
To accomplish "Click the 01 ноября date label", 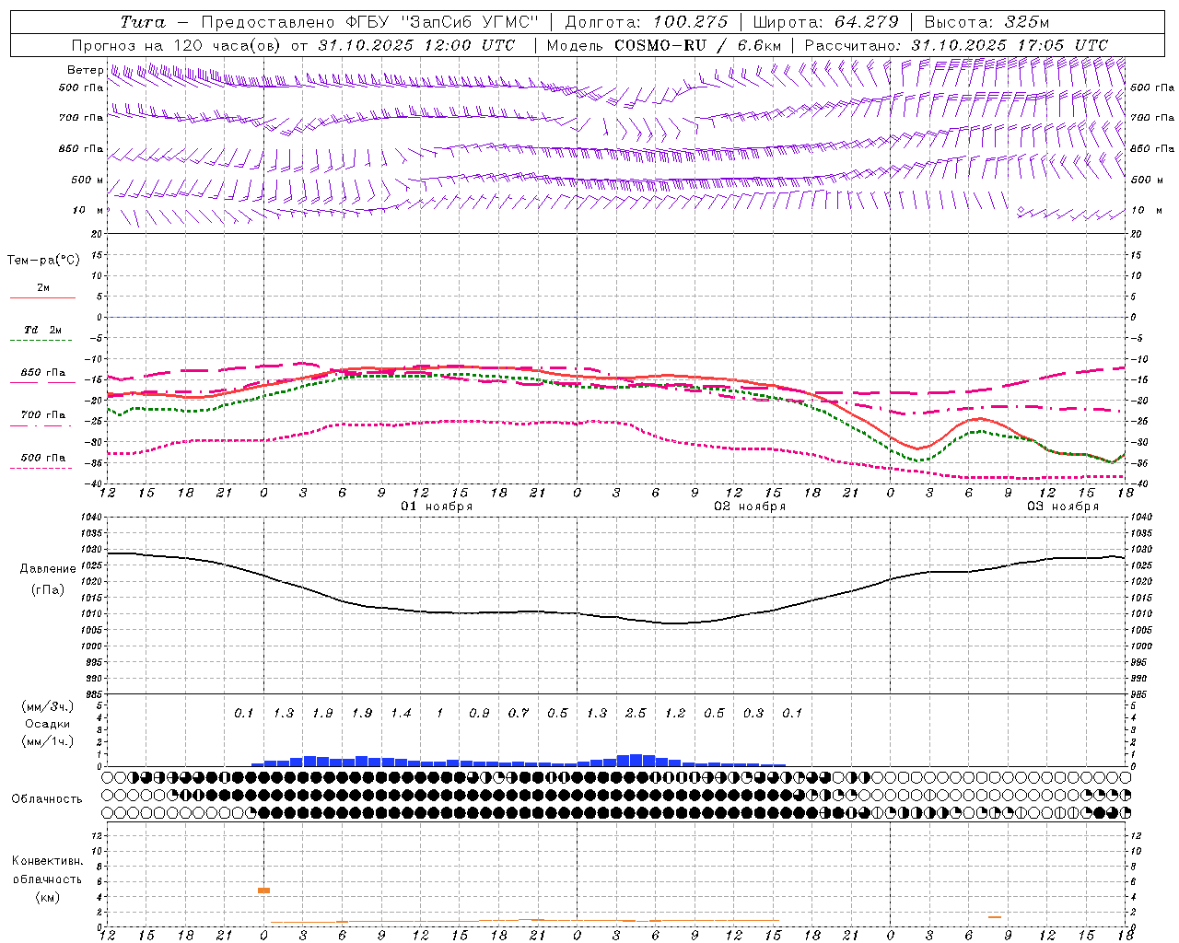I will pos(437,506).
